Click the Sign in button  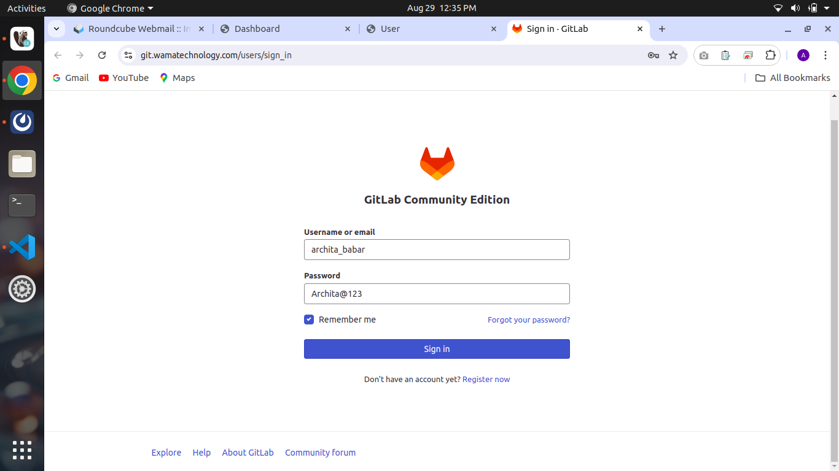click(x=437, y=349)
